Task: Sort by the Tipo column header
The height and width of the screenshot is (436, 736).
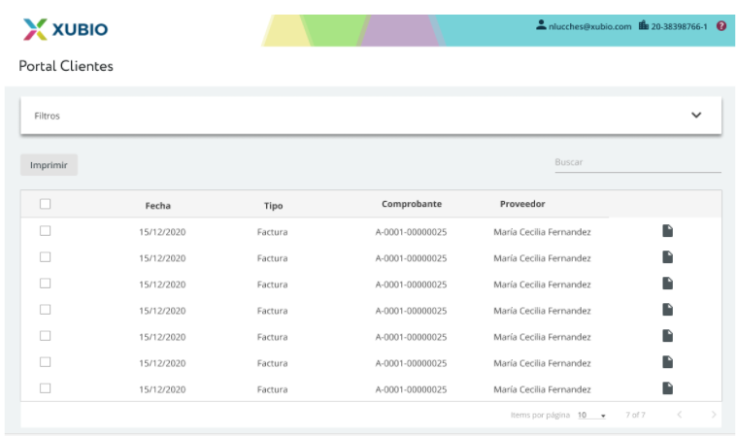Action: point(273,206)
